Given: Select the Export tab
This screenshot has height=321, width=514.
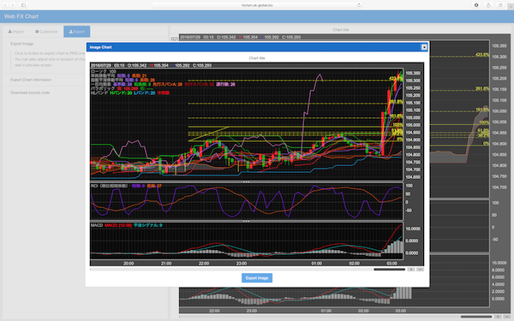Looking at the screenshot, I should (77, 32).
